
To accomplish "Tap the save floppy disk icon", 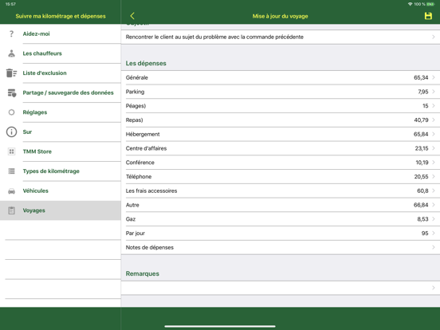I will point(428,16).
